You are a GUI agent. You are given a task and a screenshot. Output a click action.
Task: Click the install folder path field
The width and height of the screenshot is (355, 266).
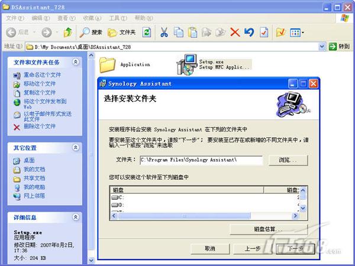(201, 160)
